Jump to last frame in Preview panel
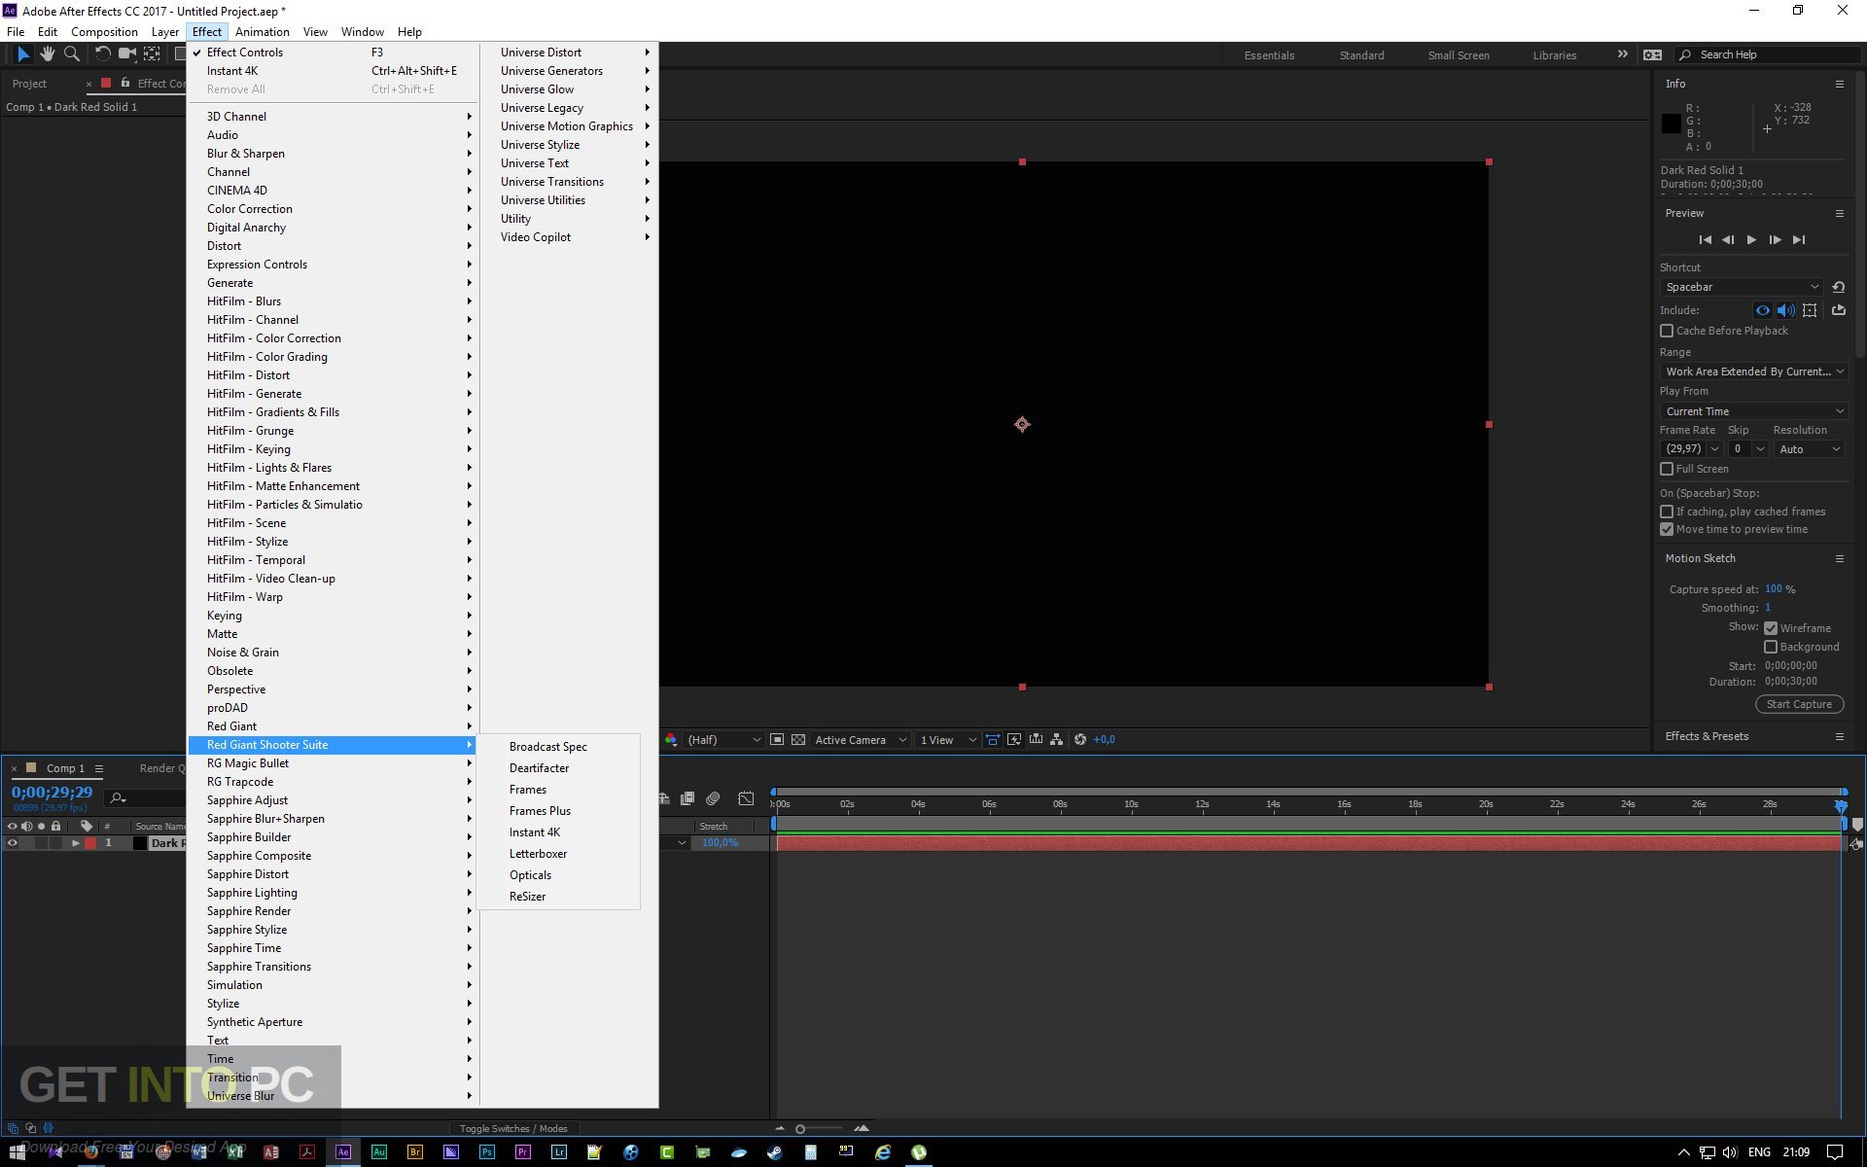Image resolution: width=1867 pixels, height=1167 pixels. click(1799, 240)
